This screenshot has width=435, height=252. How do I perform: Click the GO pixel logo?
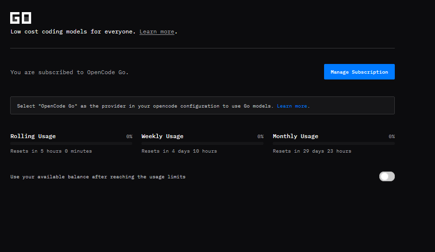(20, 18)
